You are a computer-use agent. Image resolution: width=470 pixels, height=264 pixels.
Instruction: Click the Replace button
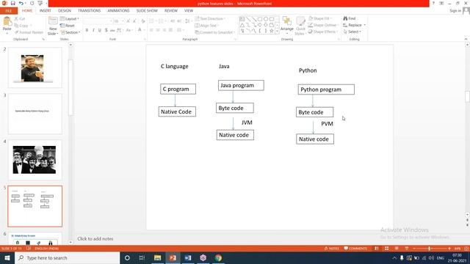coord(355,25)
